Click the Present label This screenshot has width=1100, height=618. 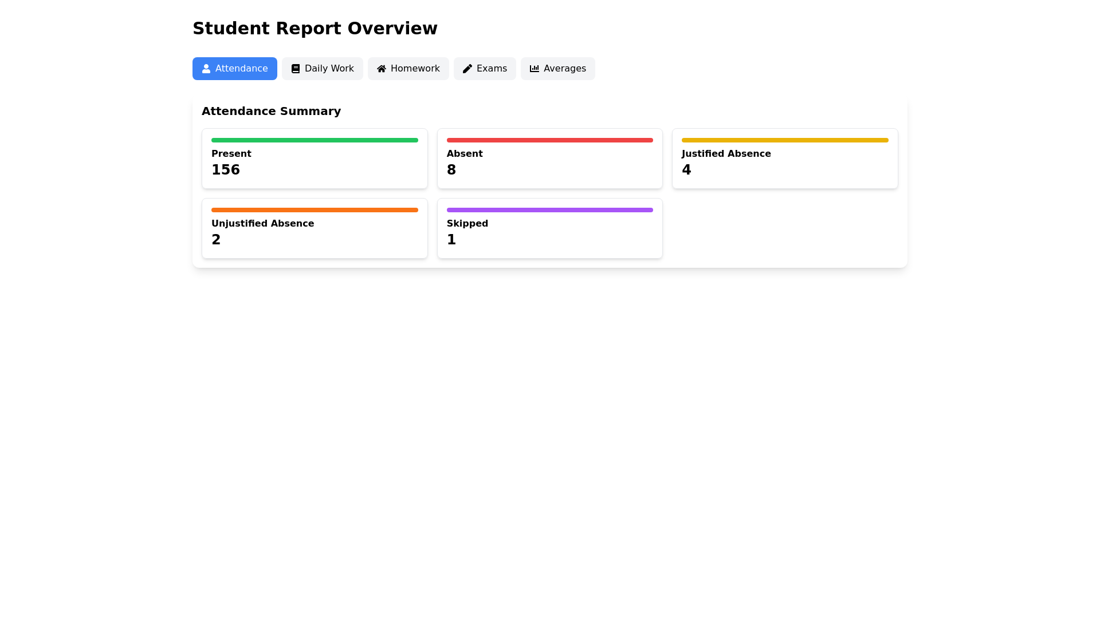tap(231, 154)
